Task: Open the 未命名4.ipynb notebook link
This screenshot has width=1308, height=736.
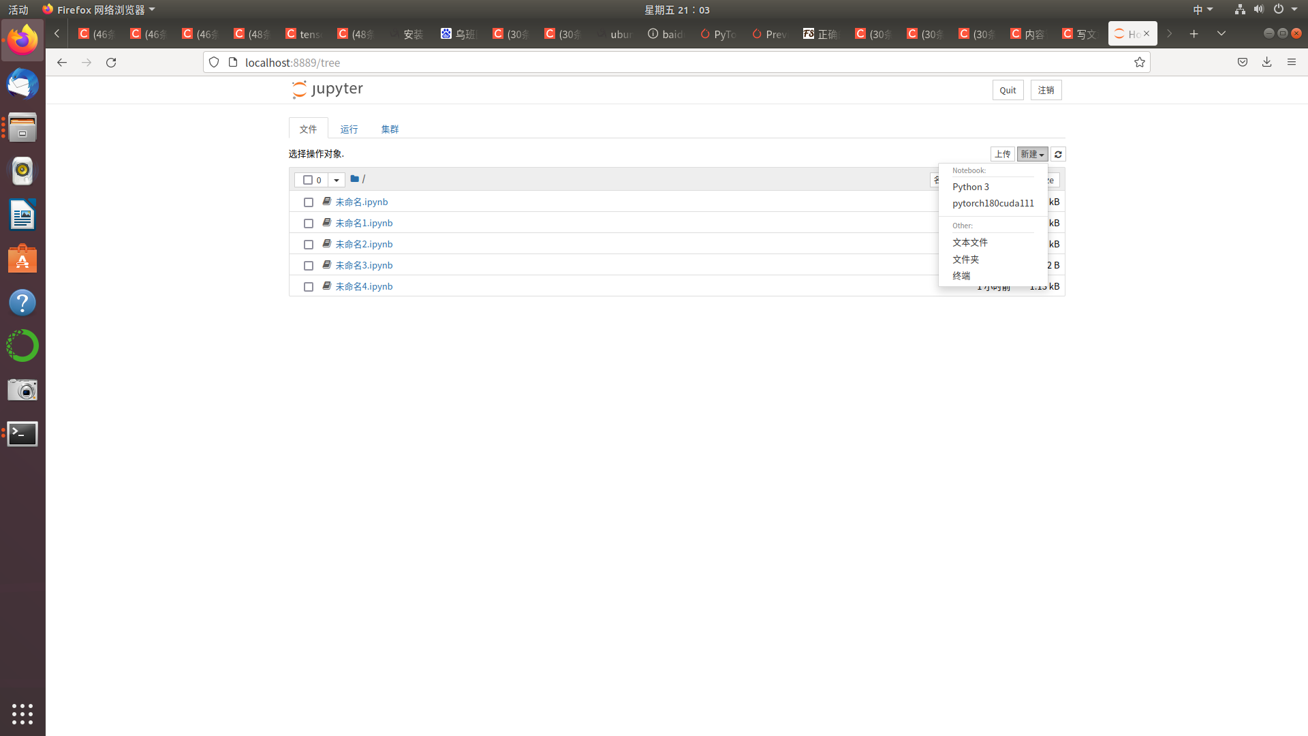Action: pyautogui.click(x=364, y=286)
